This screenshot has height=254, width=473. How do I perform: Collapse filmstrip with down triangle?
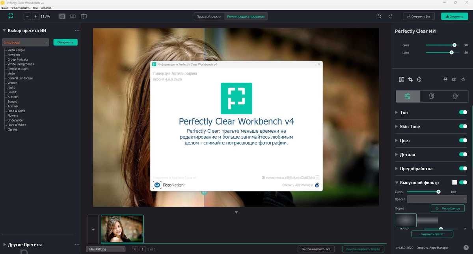pos(236,212)
